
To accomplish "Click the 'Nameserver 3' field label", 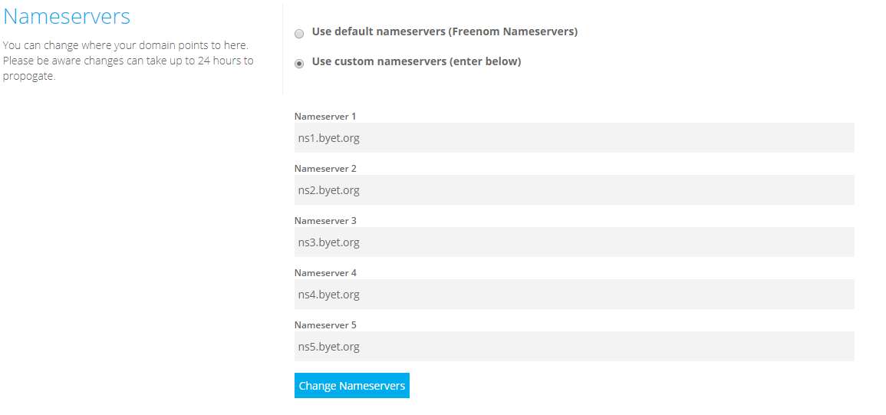I will (325, 221).
